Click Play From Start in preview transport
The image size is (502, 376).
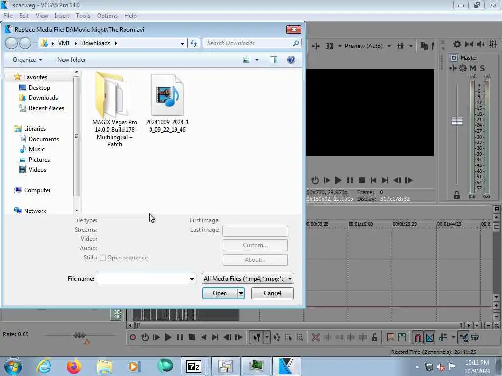tap(326, 180)
